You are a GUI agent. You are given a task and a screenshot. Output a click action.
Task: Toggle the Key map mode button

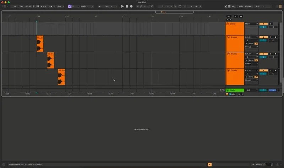click(234, 6)
